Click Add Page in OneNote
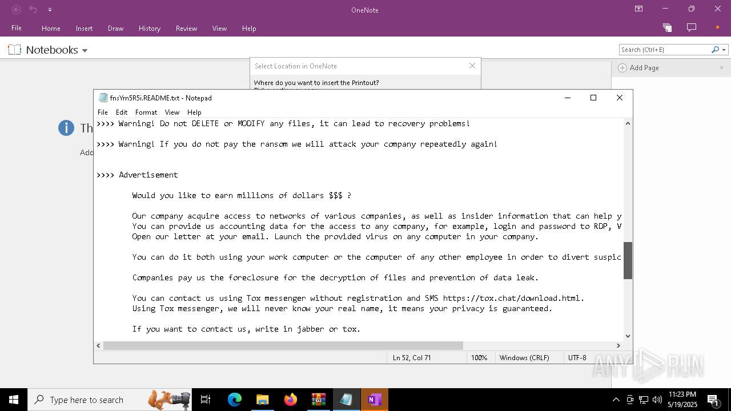The width and height of the screenshot is (731, 411). (638, 67)
